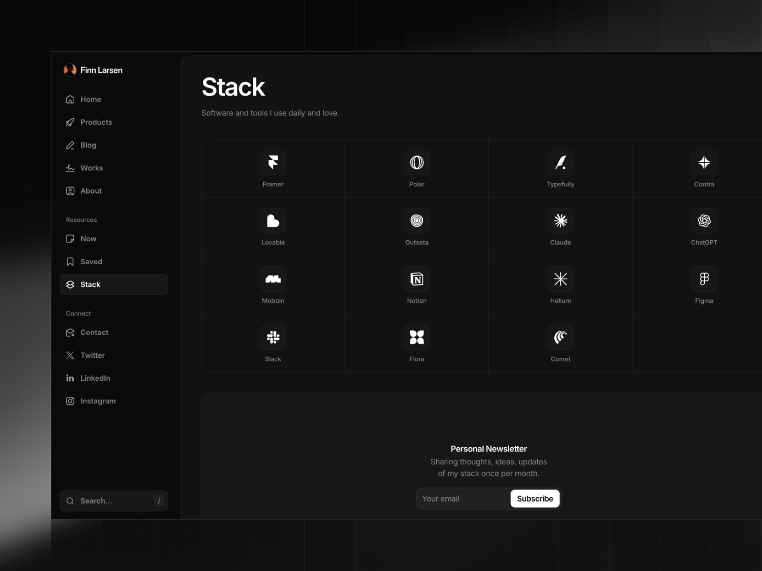This screenshot has height=571, width=762.
Task: Click the Resources section label
Action: pos(81,220)
